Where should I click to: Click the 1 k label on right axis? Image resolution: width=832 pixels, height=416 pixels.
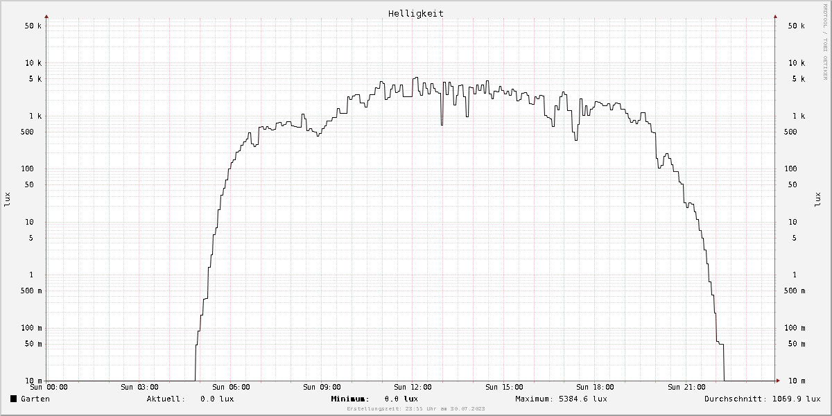point(798,116)
